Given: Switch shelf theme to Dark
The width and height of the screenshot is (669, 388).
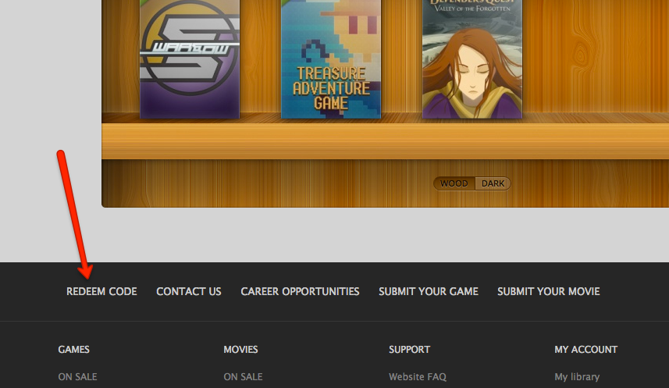Looking at the screenshot, I should [493, 183].
